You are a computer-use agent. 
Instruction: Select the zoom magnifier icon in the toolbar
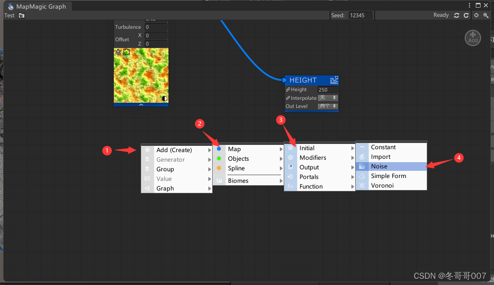tap(486, 15)
